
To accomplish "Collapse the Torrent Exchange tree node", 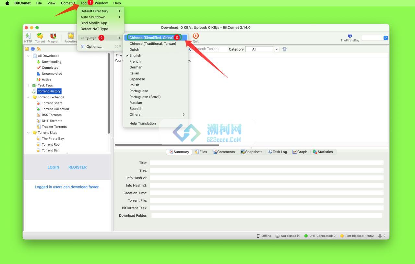I will pos(28,97).
